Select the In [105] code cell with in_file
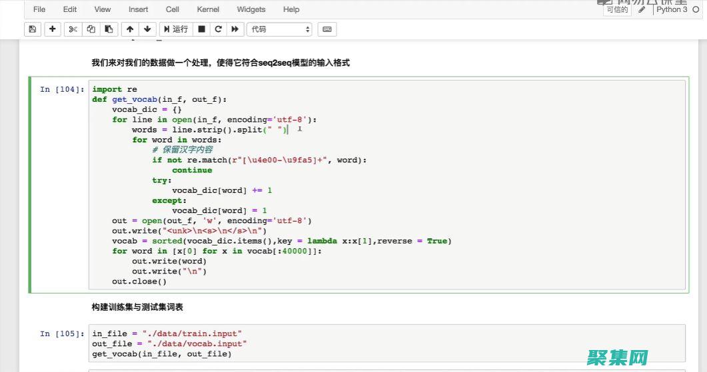 pyautogui.click(x=386, y=343)
